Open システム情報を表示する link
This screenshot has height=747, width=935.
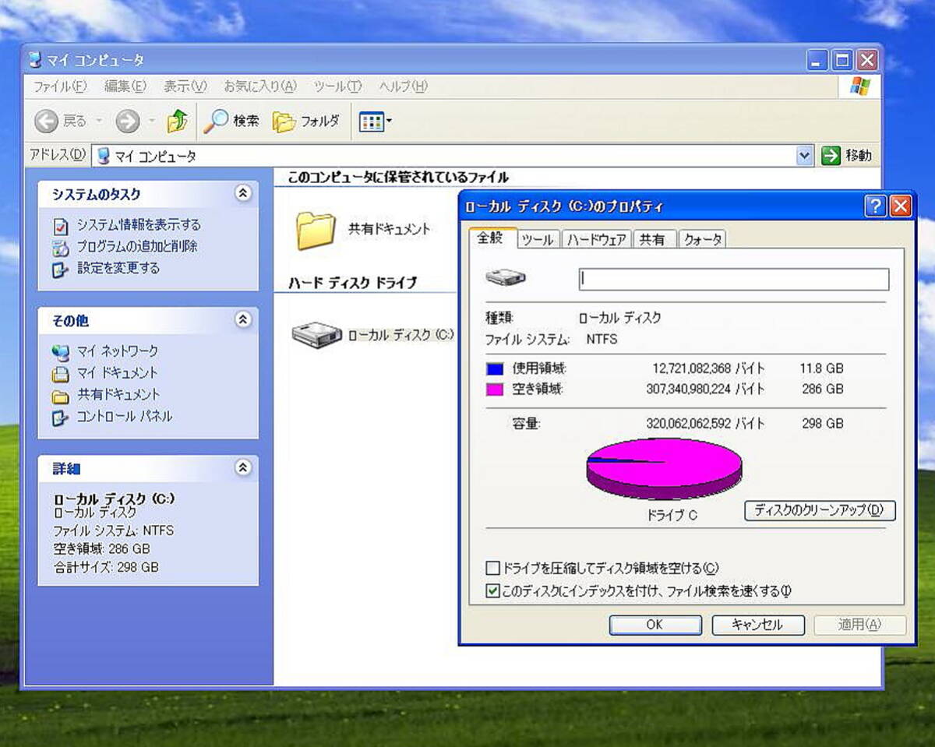click(x=139, y=225)
